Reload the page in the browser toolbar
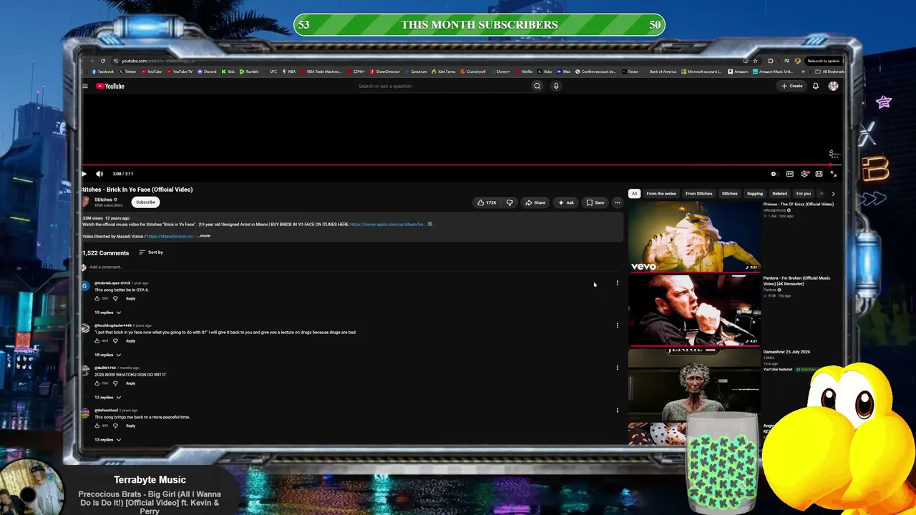 pyautogui.click(x=103, y=61)
